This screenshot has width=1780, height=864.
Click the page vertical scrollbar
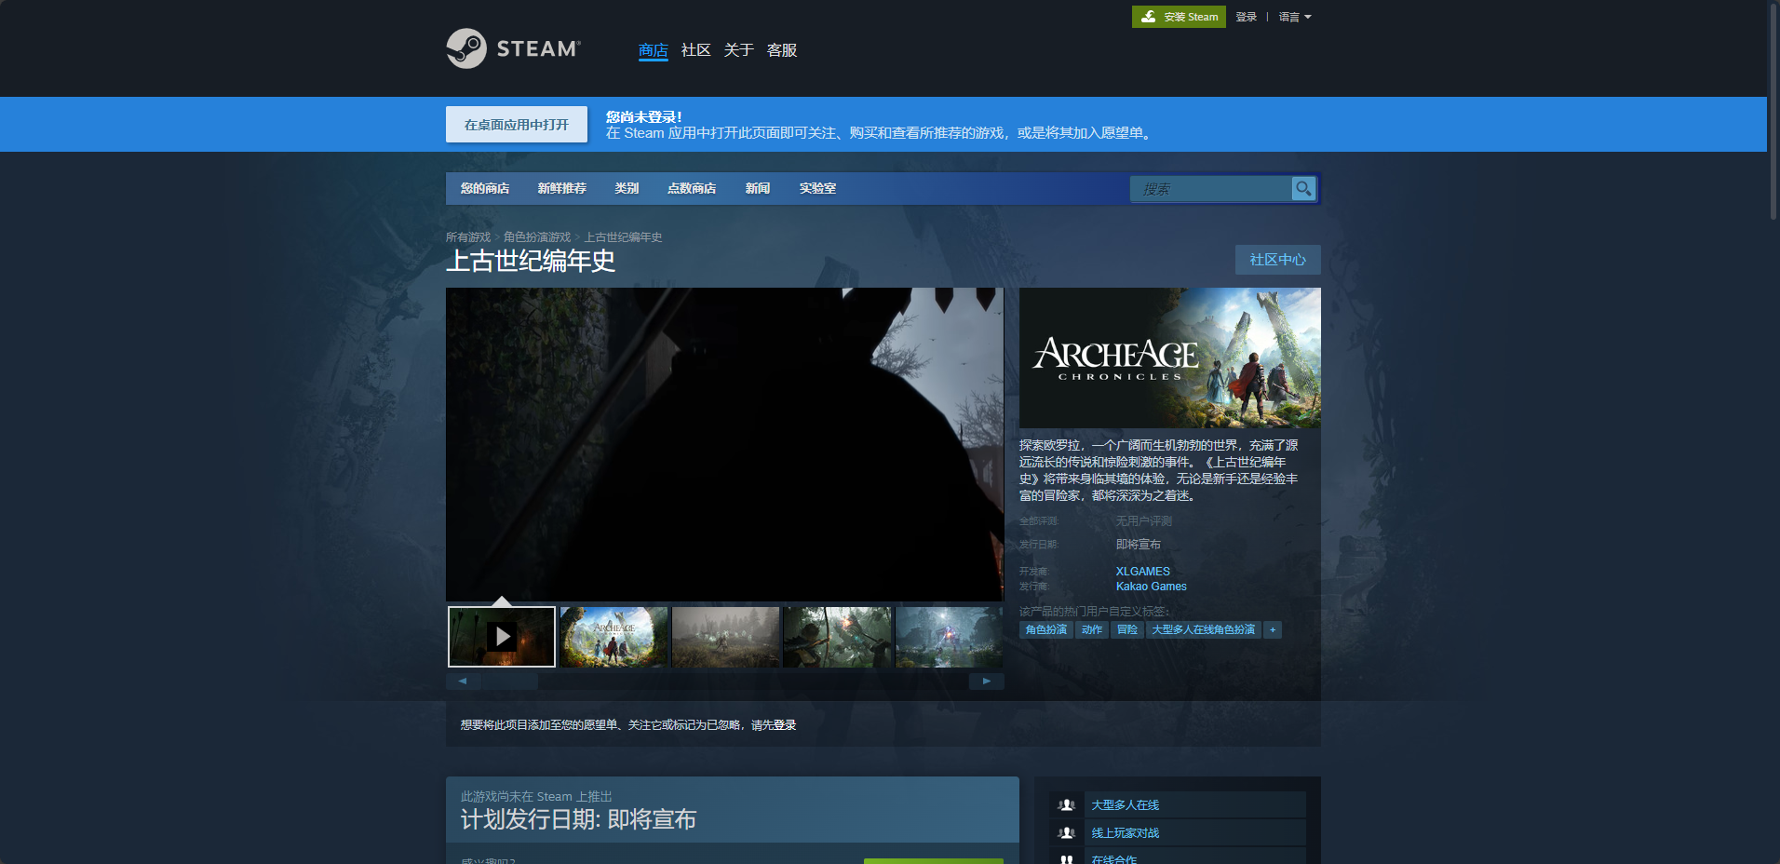(1773, 112)
